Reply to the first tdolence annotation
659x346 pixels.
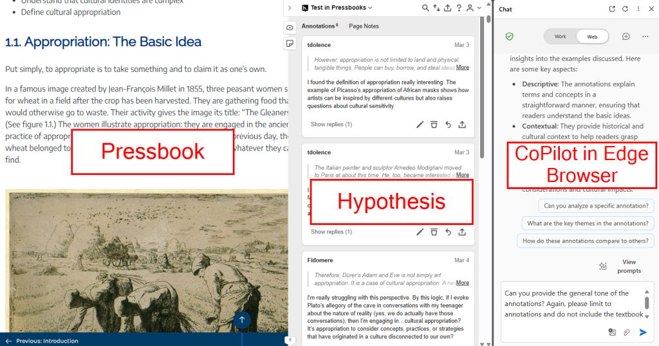point(448,125)
